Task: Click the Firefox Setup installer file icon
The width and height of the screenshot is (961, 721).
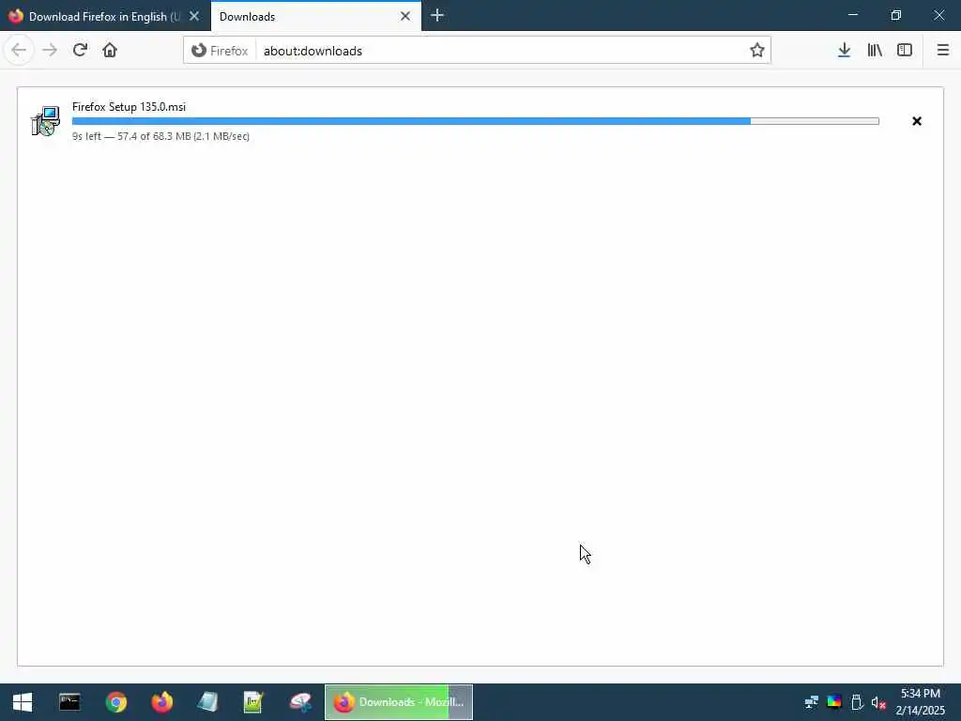Action: [x=45, y=121]
